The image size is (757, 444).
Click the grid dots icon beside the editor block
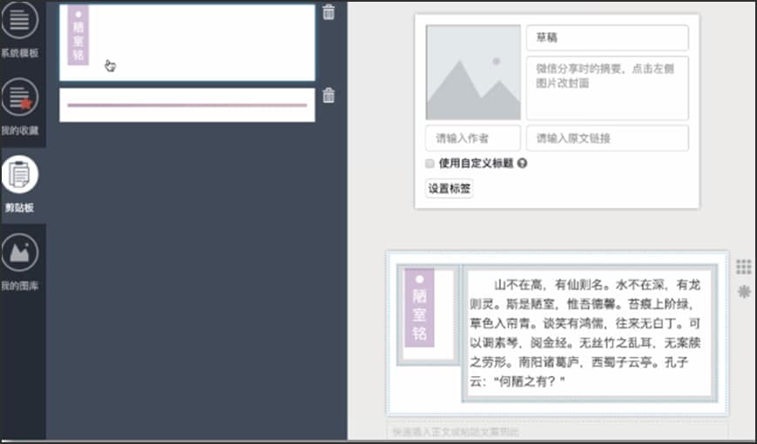click(x=743, y=266)
